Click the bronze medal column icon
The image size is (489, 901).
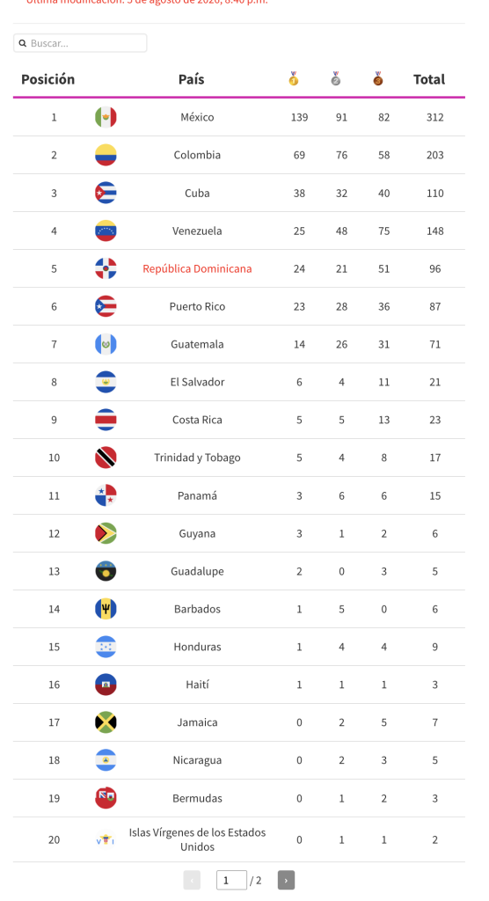tap(377, 78)
